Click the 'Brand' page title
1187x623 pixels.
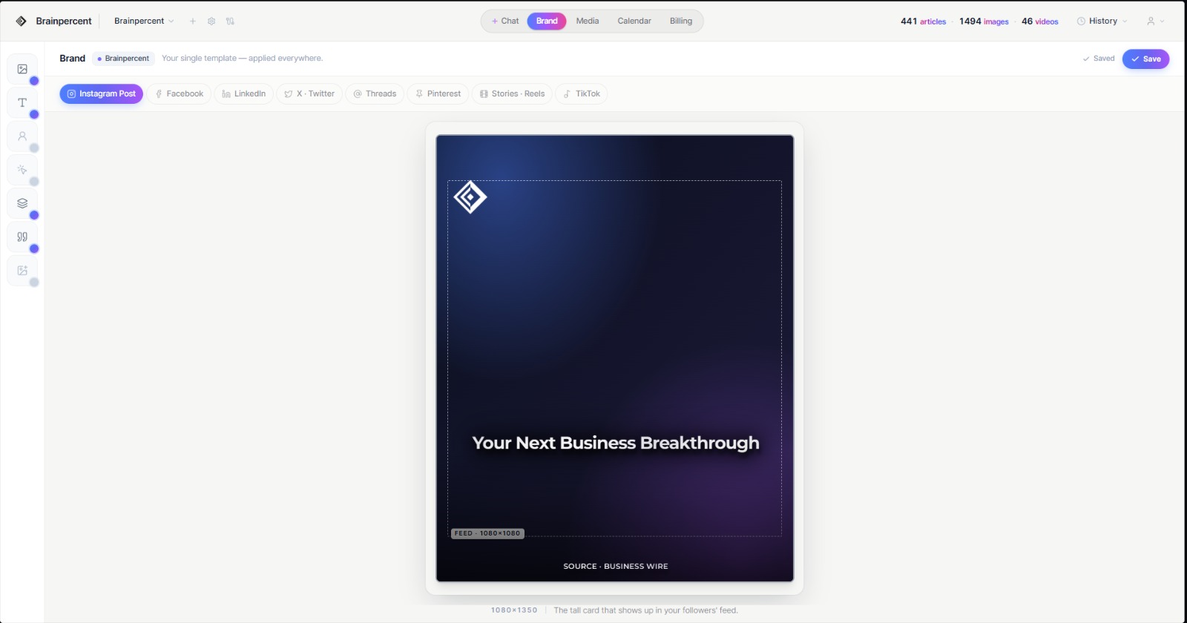pyautogui.click(x=73, y=59)
